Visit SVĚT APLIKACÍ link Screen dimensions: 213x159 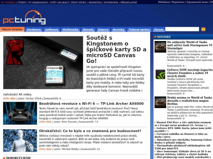60,2
